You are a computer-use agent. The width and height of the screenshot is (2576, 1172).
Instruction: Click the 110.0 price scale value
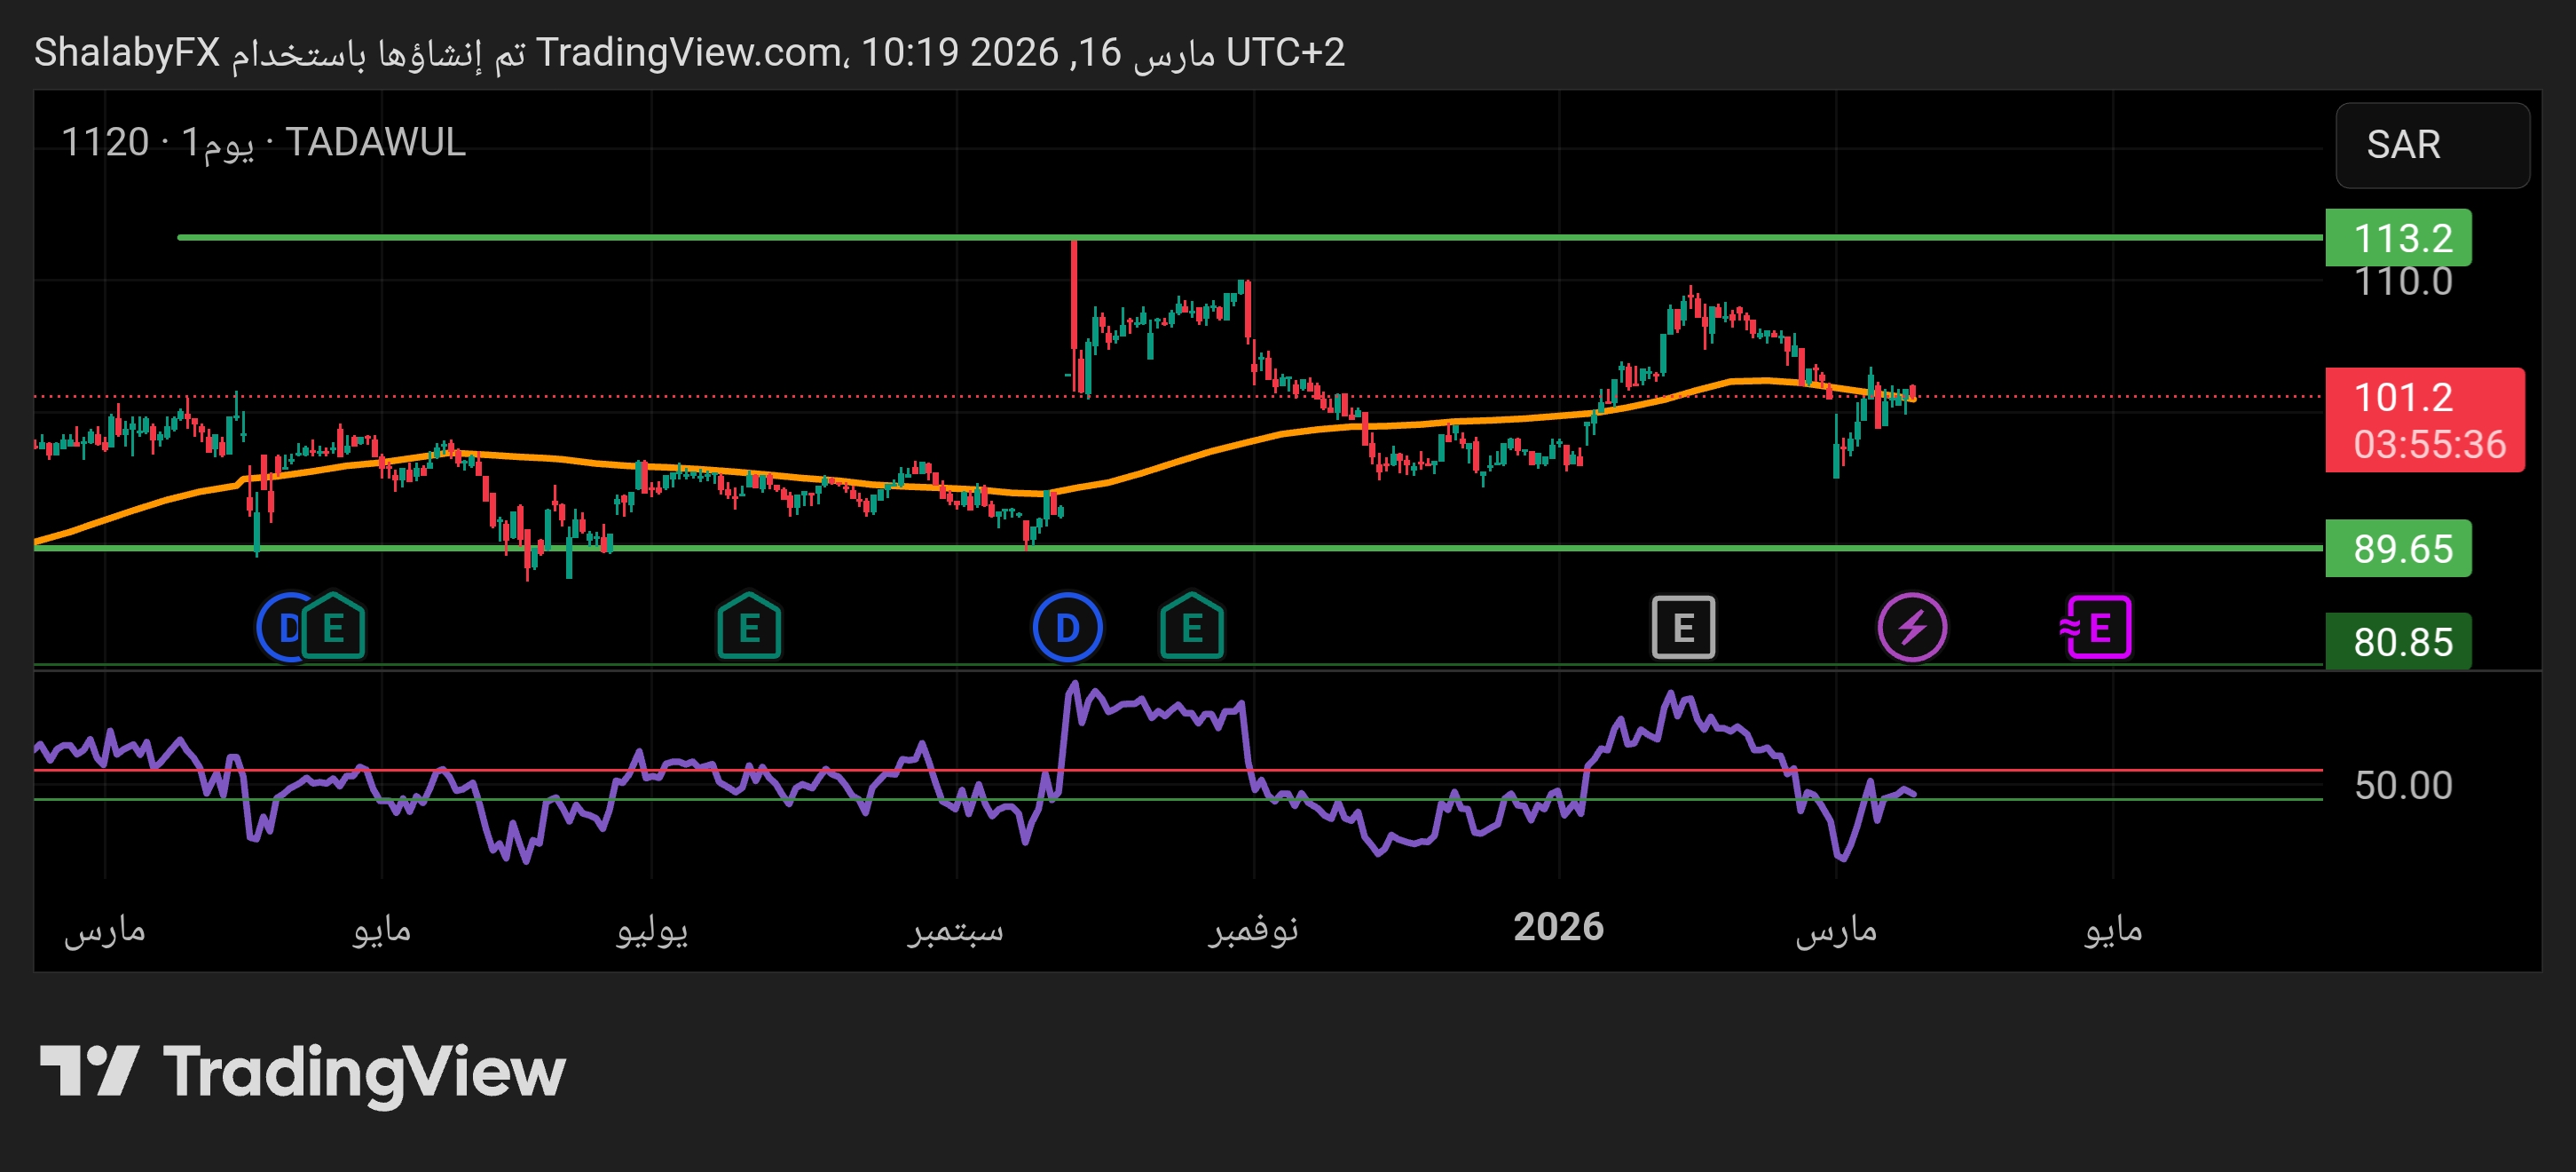coord(2403,283)
